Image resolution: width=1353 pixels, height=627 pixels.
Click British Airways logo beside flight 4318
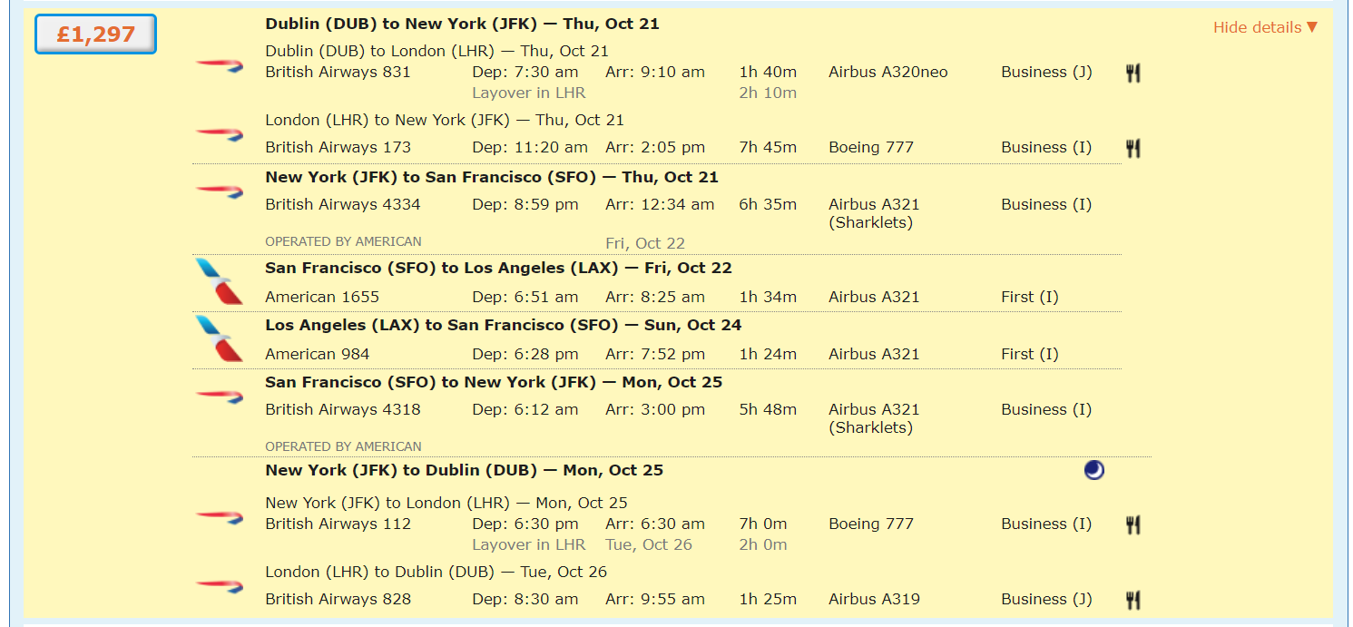[220, 396]
